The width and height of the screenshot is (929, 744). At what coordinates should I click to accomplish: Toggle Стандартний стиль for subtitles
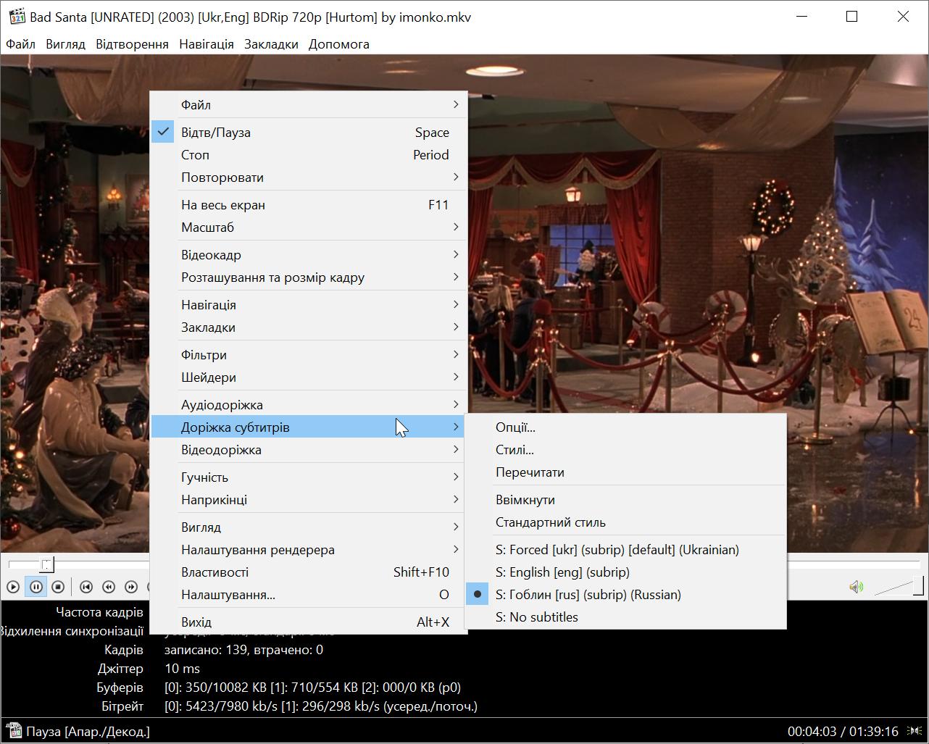click(625, 522)
